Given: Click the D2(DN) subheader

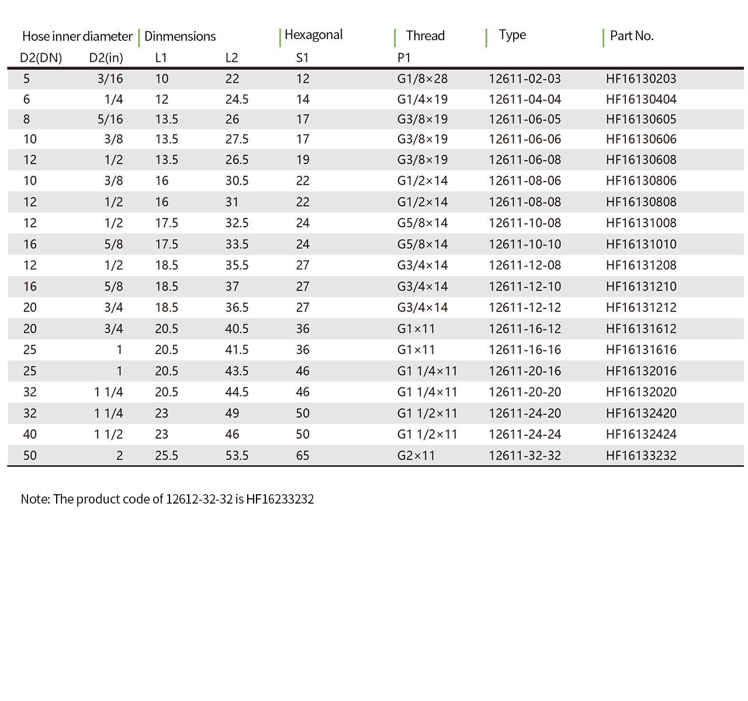Looking at the screenshot, I should click(x=41, y=58).
